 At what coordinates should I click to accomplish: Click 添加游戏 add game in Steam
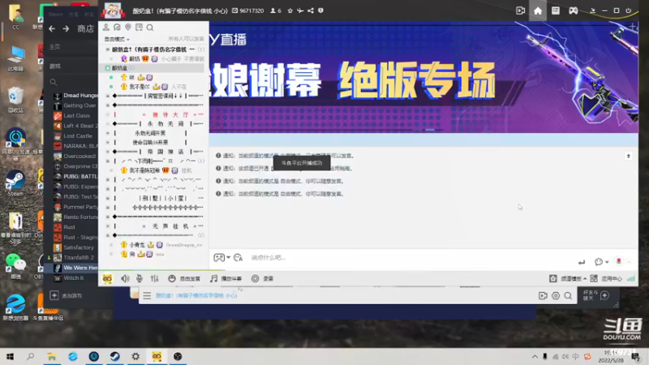[x=67, y=295]
